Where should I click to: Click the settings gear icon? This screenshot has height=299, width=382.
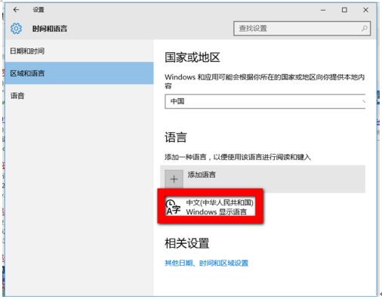point(16,29)
